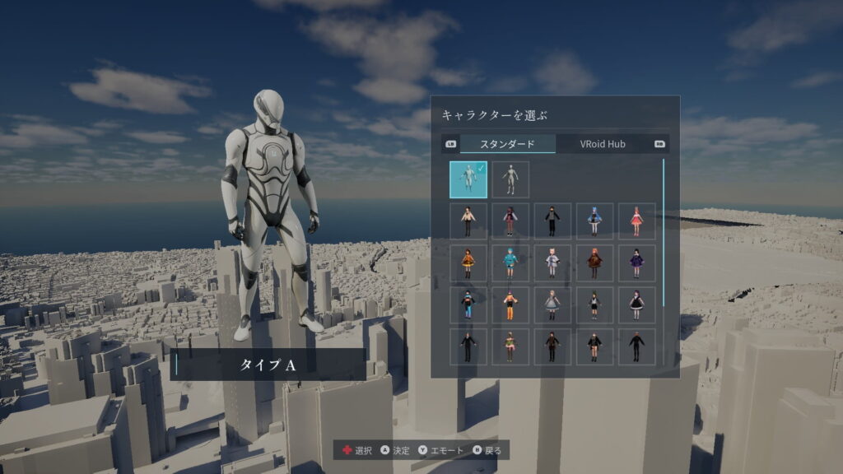
Task: Click the red D-pad icon
Action: tap(347, 450)
